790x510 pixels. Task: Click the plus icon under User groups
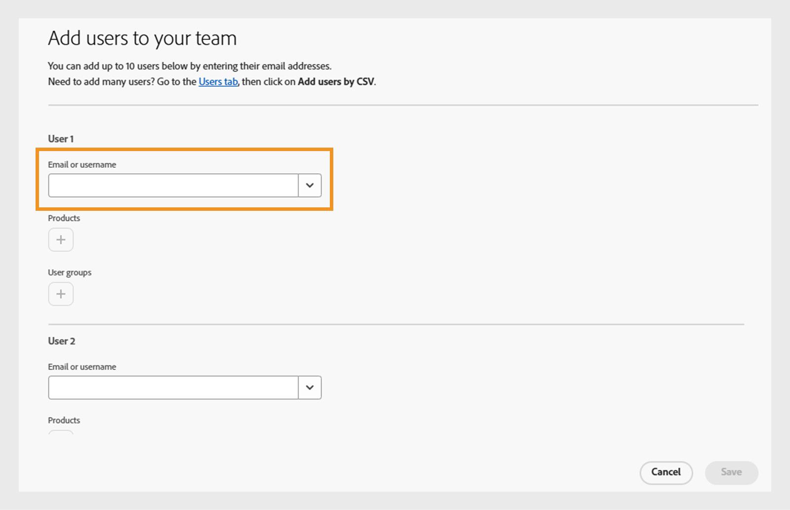pos(61,294)
